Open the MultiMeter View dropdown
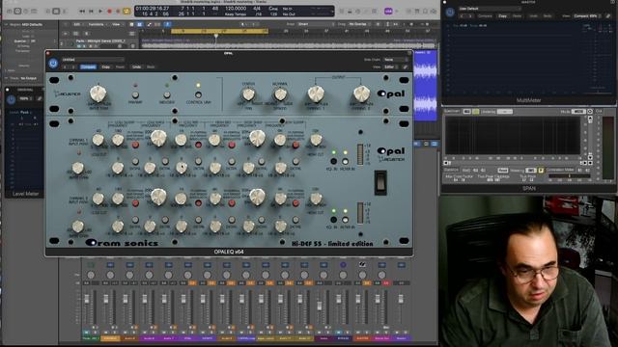 tap(586, 16)
